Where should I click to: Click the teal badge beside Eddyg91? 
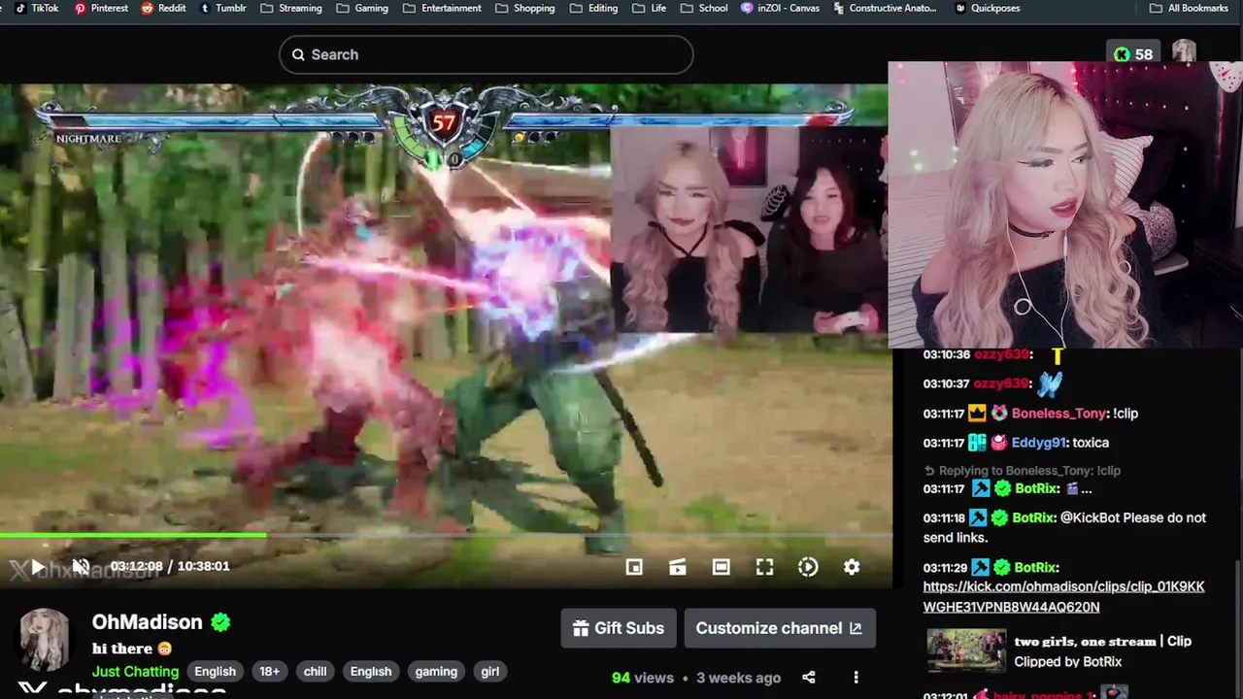coord(977,443)
